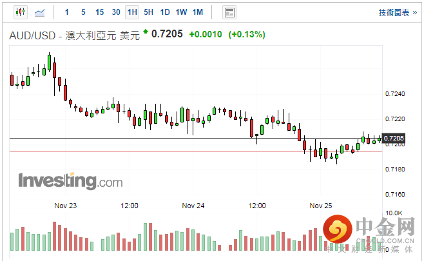424x261 pixels.
Task: Click the 0.7205 current price label on axis
Action: [394, 138]
